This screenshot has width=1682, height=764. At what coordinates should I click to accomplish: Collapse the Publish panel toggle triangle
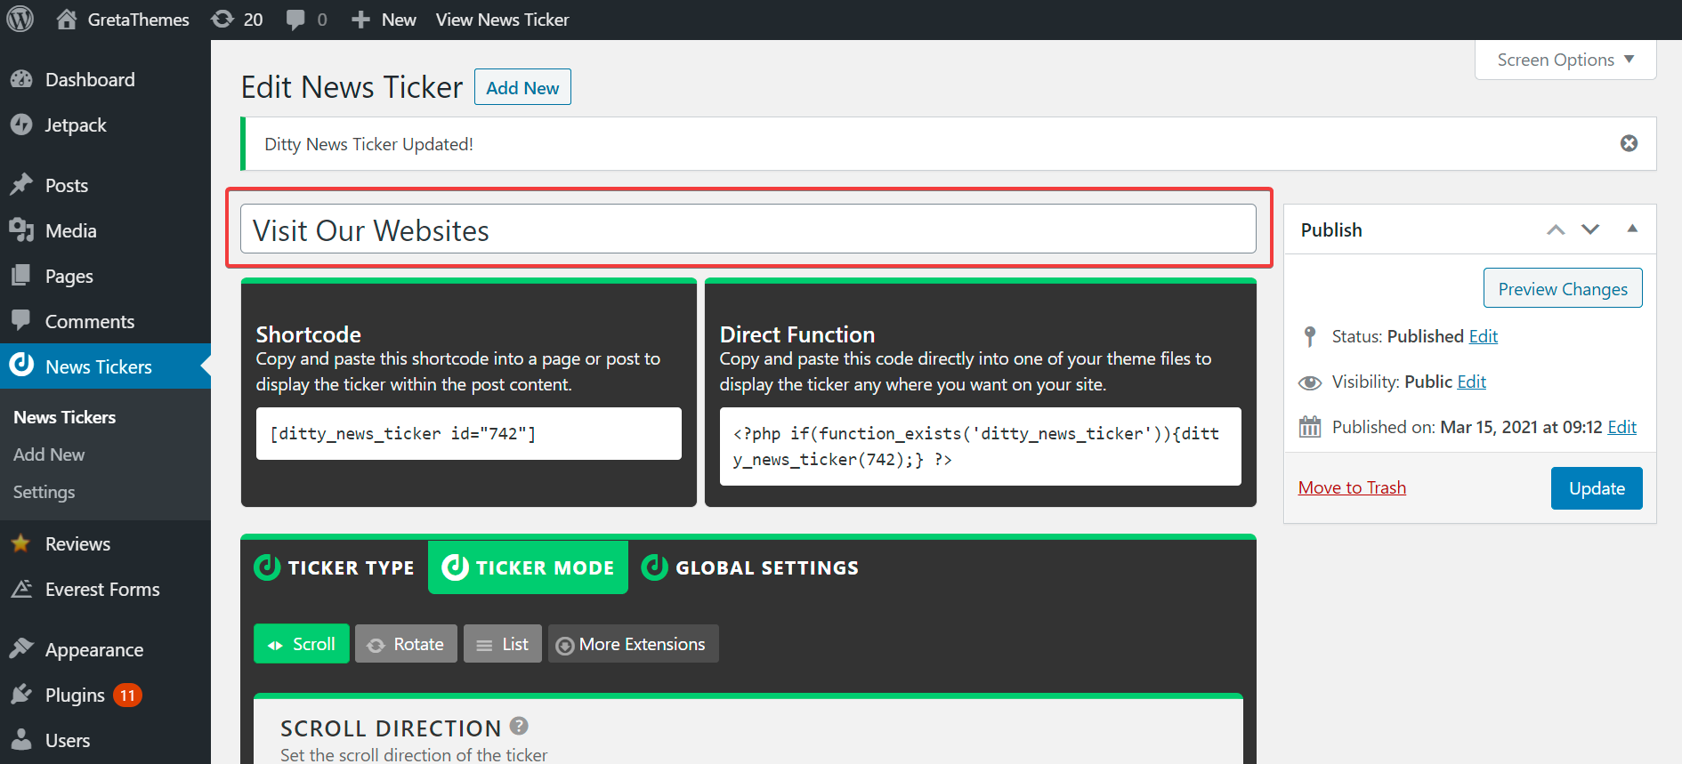click(x=1632, y=229)
